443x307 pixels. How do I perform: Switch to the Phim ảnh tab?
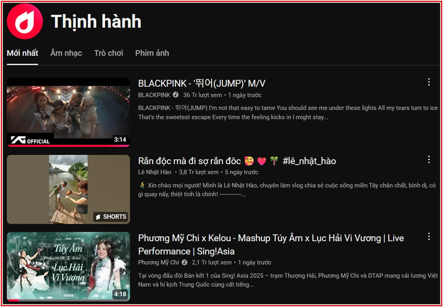coord(152,53)
